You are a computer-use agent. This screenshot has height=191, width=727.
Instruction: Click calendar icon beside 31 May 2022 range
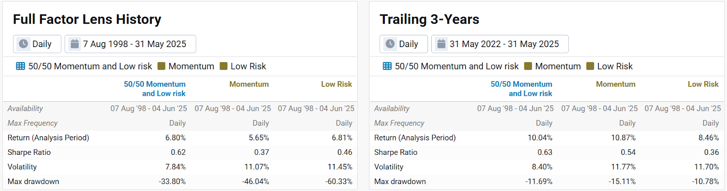[x=441, y=44]
